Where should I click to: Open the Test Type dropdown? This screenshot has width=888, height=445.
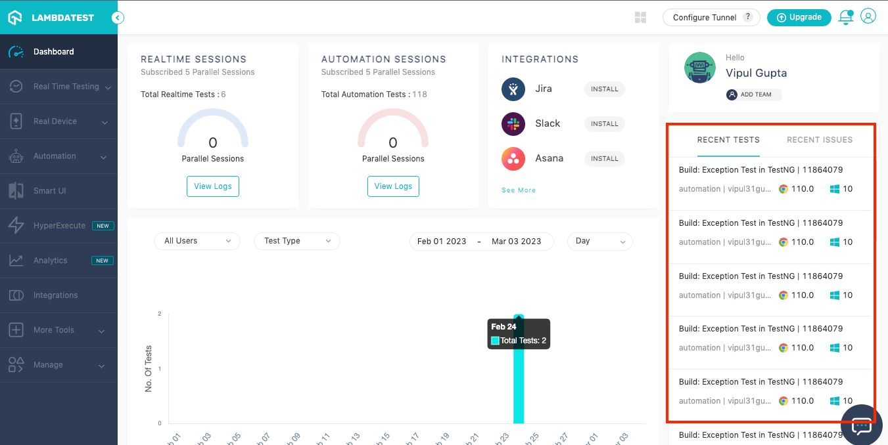297,241
